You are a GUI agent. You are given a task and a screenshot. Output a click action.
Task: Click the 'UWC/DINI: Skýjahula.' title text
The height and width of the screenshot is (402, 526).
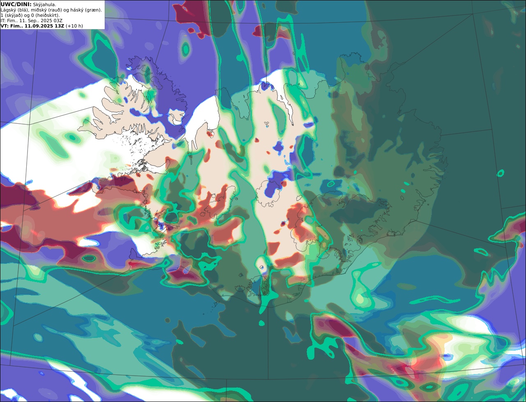coord(28,5)
